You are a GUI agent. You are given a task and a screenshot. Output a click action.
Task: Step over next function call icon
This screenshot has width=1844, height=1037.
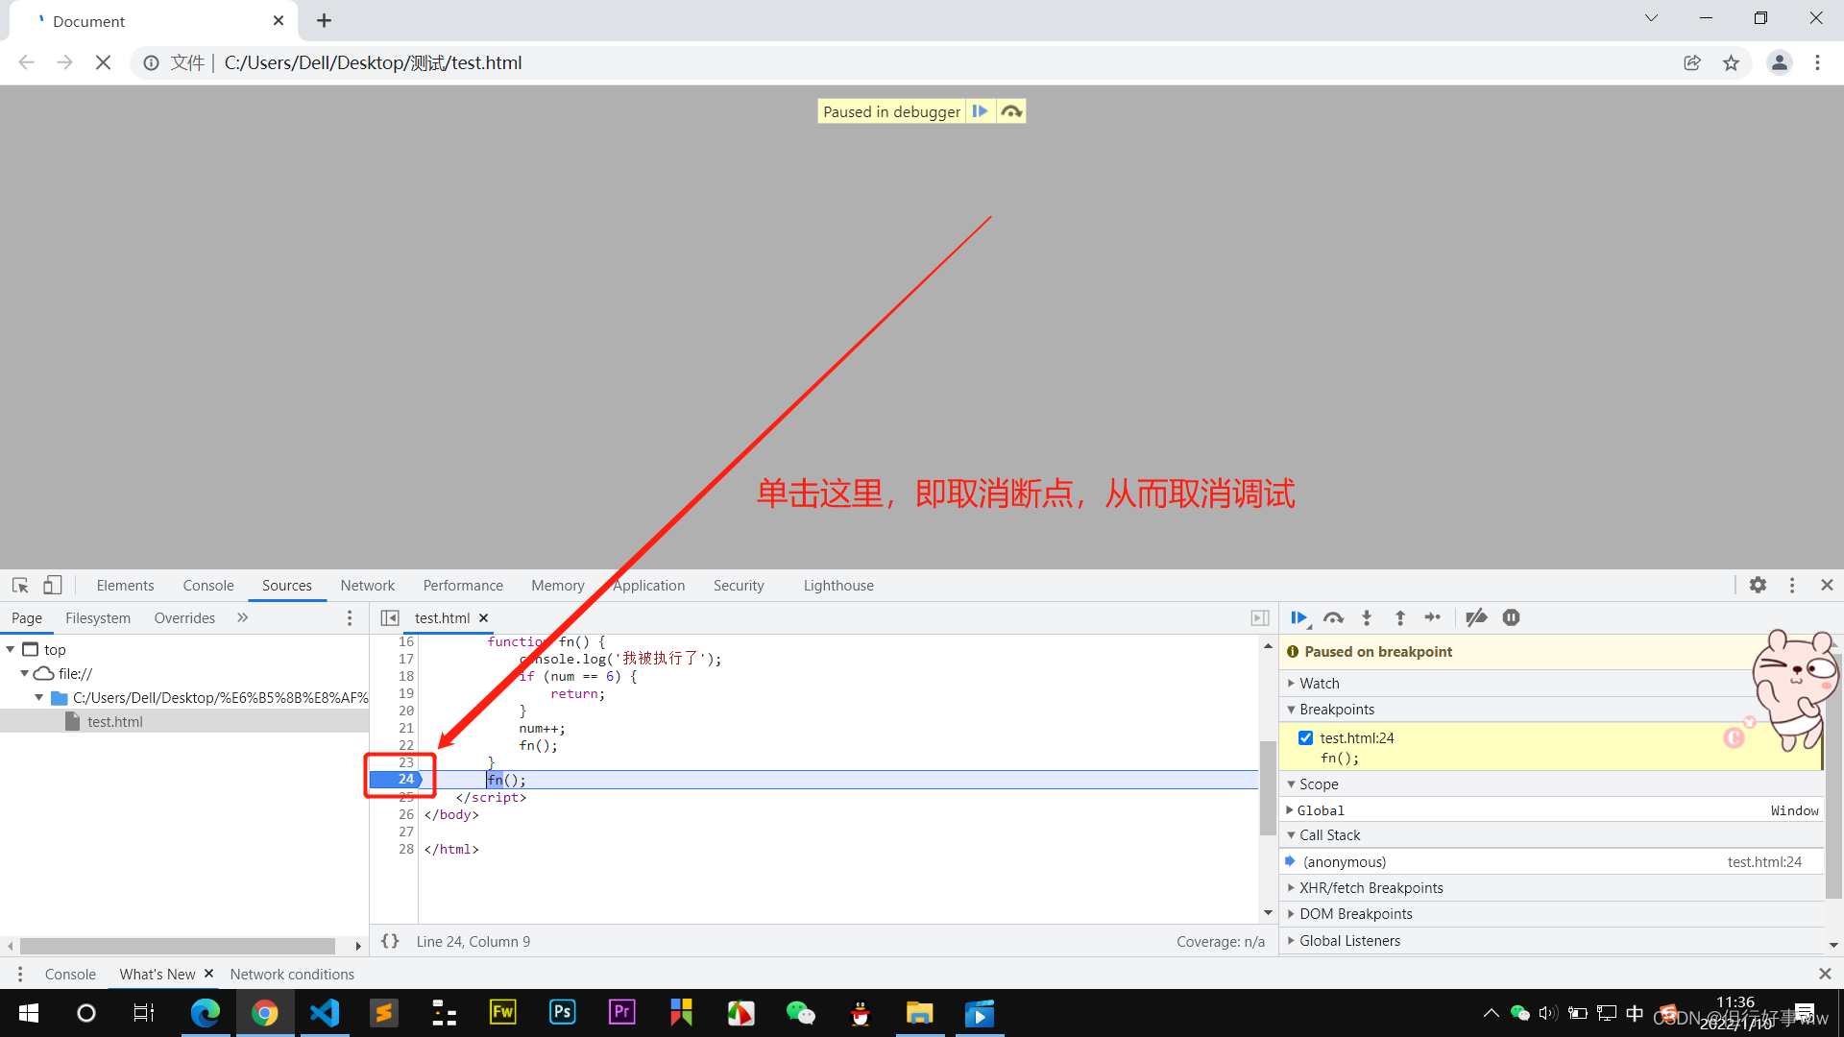click(1333, 617)
